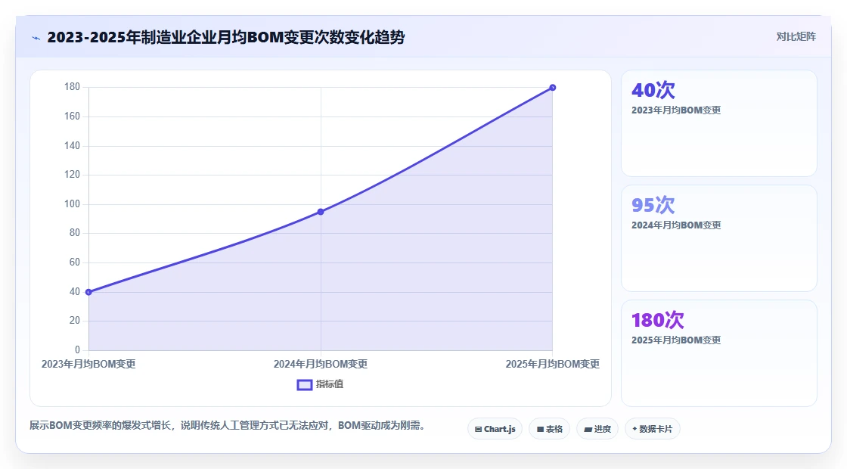Screen dimensions: 847x469
Task: Click the sparkle icon in 数据卡片 pill
Action: coord(634,429)
